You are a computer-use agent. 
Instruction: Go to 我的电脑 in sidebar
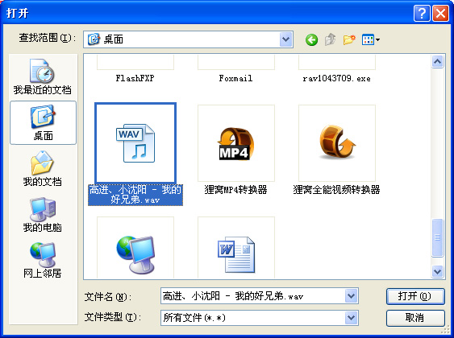(43, 215)
